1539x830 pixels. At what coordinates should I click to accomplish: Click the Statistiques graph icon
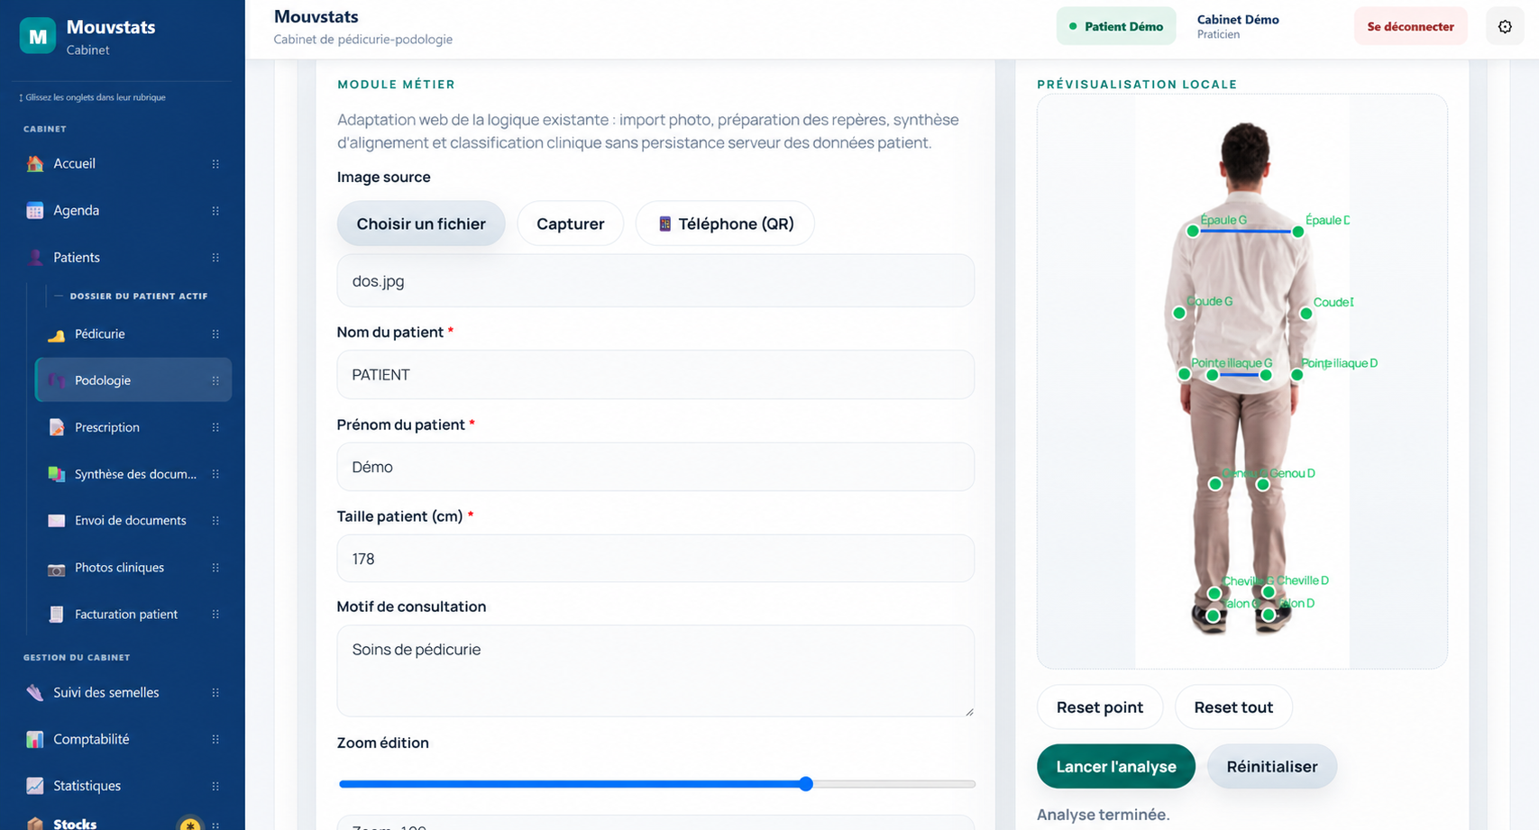35,786
